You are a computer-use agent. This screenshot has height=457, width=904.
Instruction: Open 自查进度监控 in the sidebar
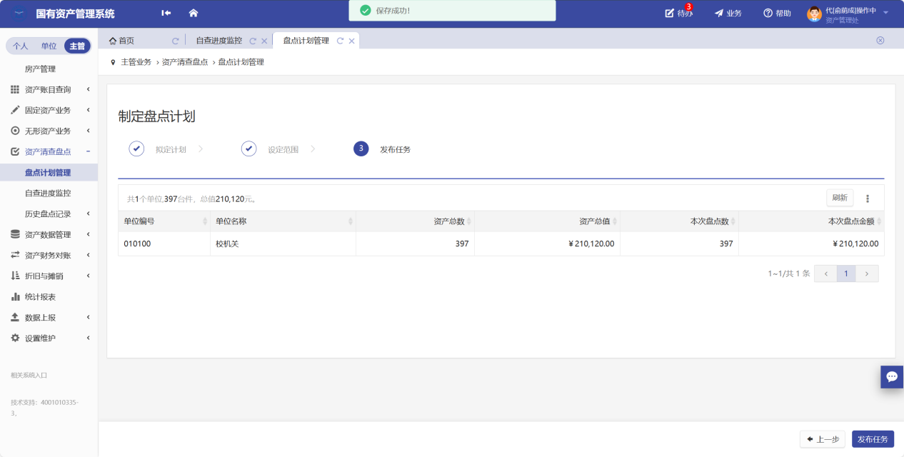[x=48, y=193]
